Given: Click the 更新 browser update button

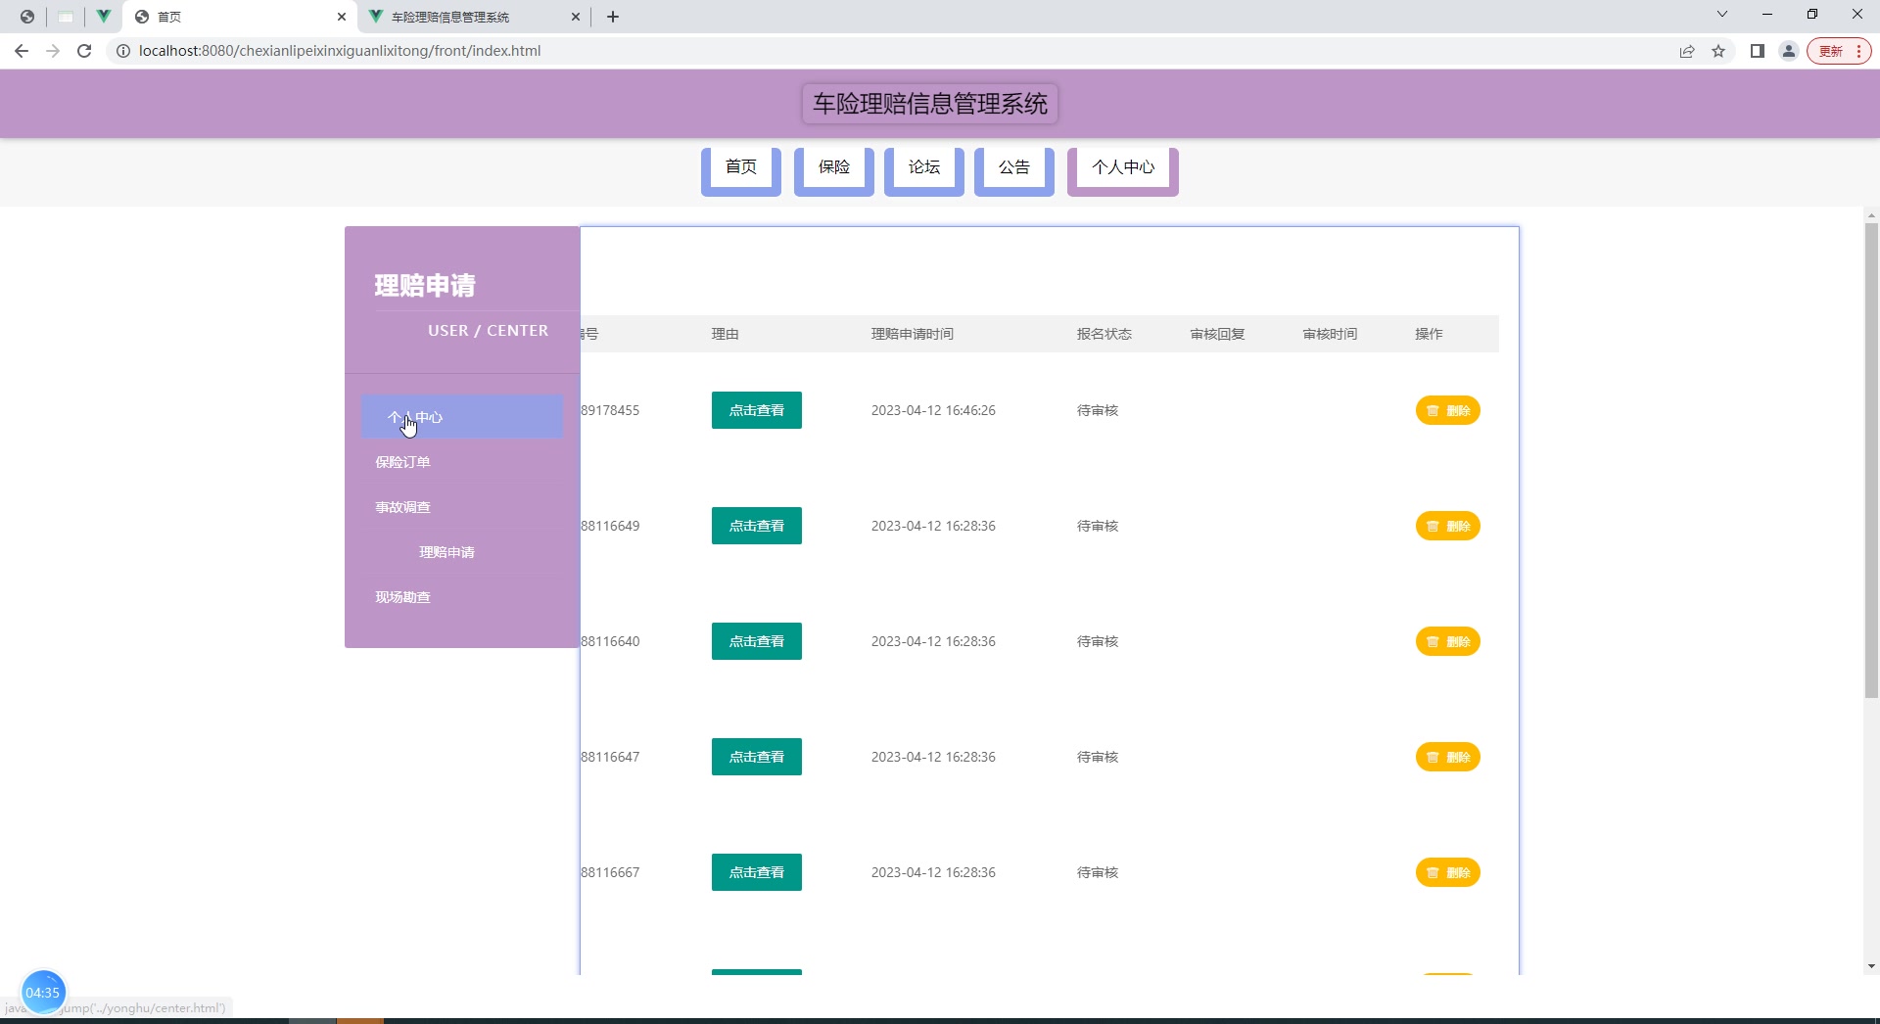Looking at the screenshot, I should pyautogui.click(x=1839, y=51).
